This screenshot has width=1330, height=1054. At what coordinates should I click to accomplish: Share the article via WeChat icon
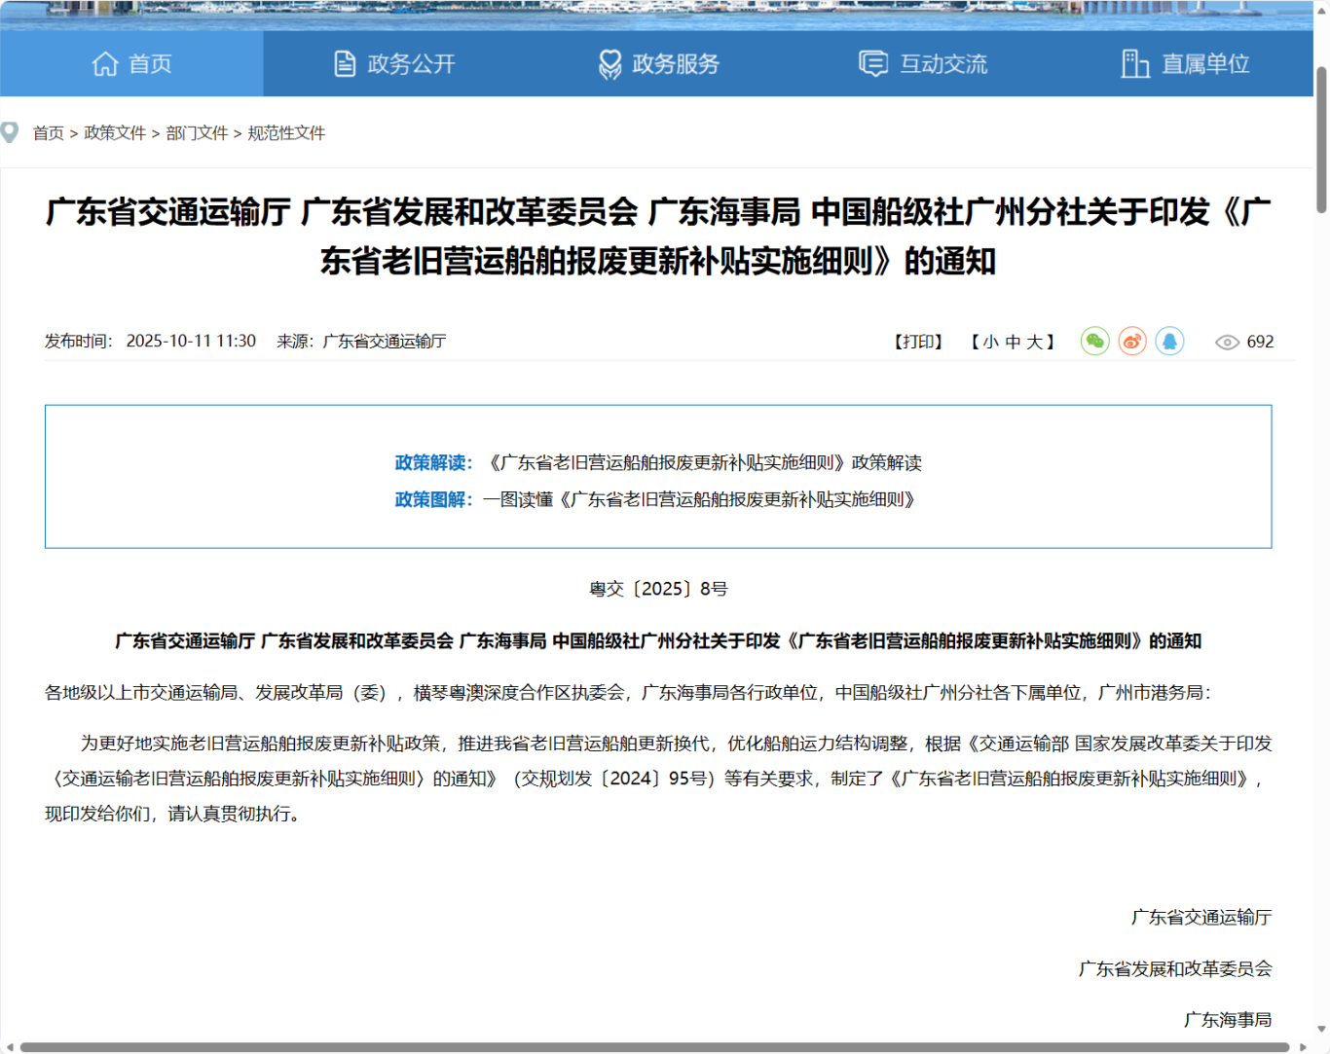pos(1094,342)
